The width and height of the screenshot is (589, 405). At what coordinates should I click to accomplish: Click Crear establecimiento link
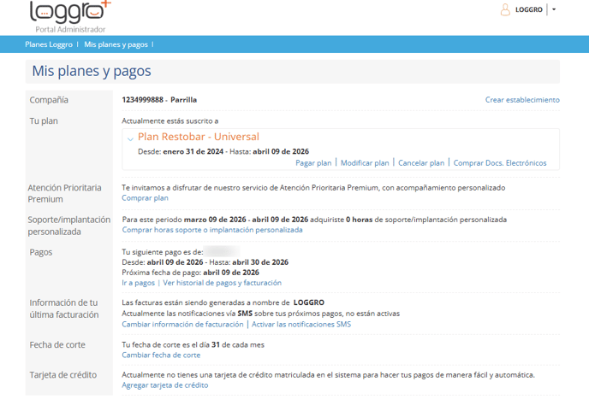click(x=522, y=100)
